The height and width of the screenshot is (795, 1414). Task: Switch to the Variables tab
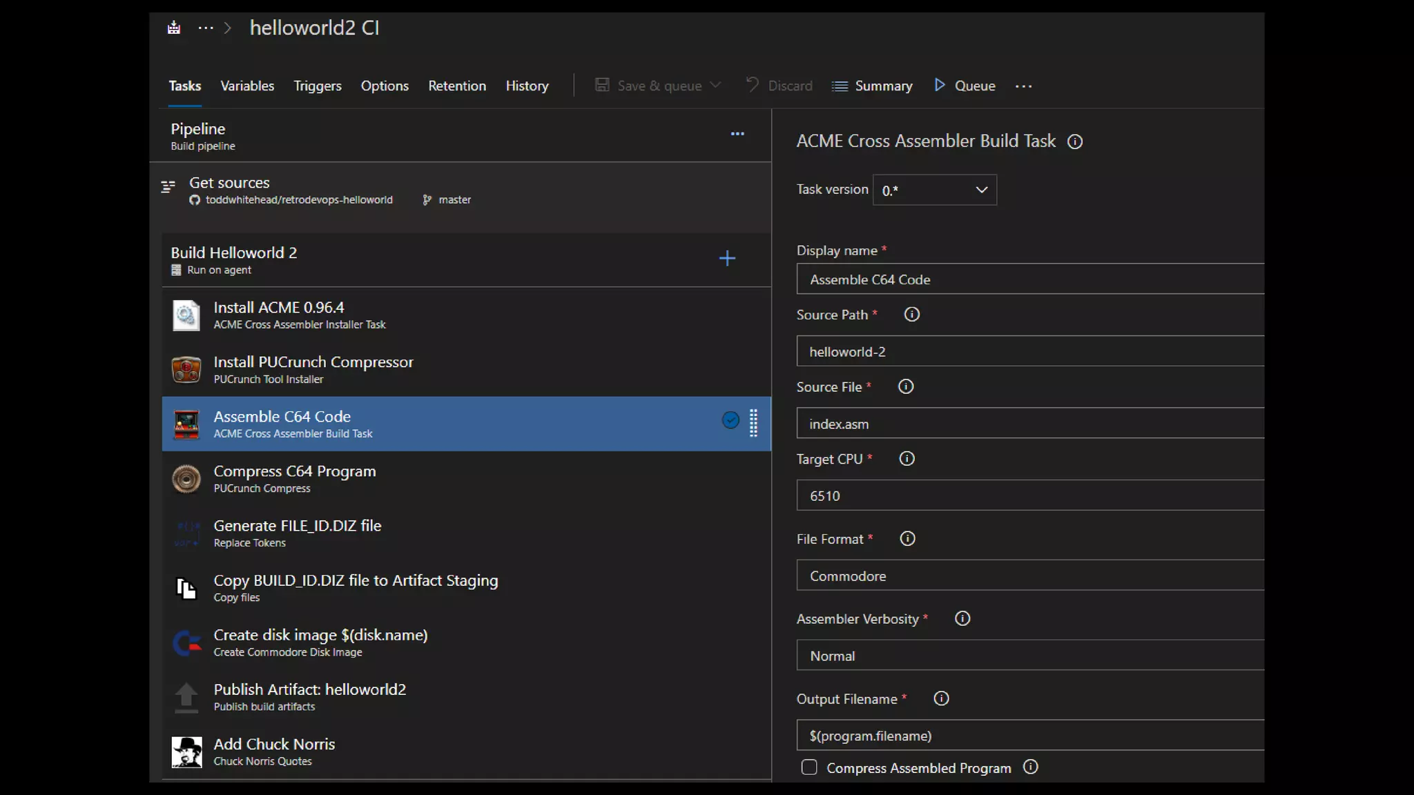(247, 86)
